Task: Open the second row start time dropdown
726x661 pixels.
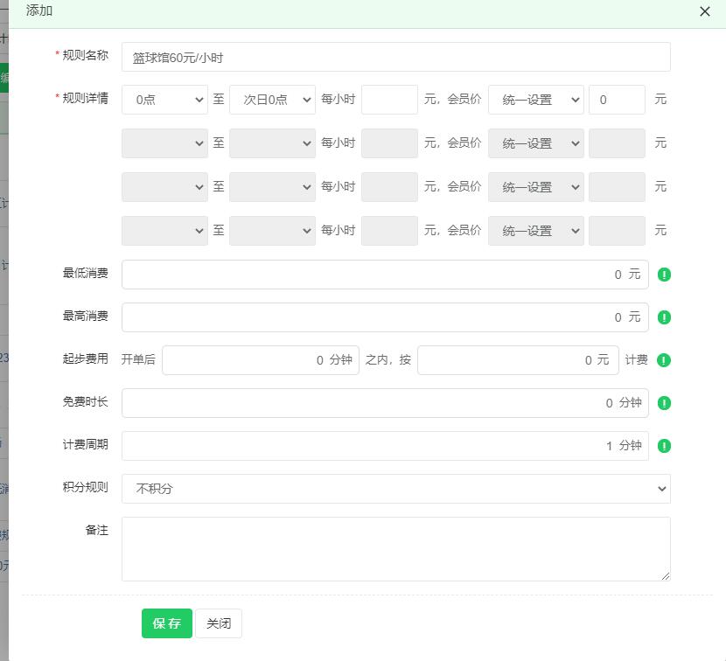Action: pyautogui.click(x=164, y=143)
